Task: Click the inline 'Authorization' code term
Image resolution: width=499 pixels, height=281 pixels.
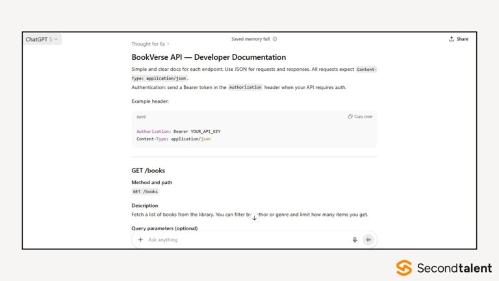Action: click(x=245, y=87)
